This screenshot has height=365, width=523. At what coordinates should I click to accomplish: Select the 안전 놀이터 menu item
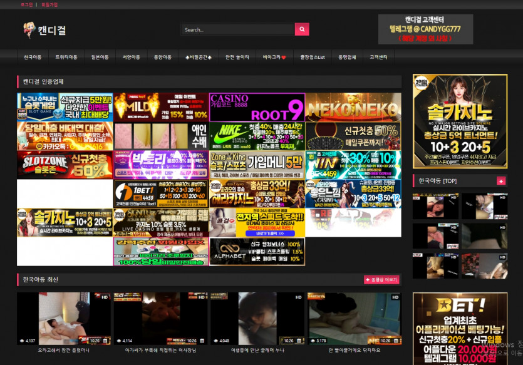click(237, 57)
